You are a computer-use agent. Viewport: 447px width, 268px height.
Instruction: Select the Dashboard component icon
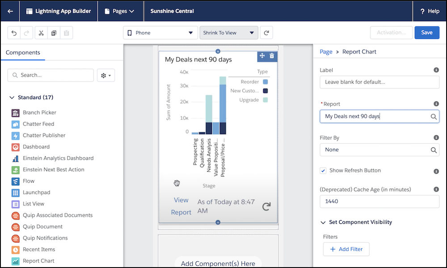15,147
